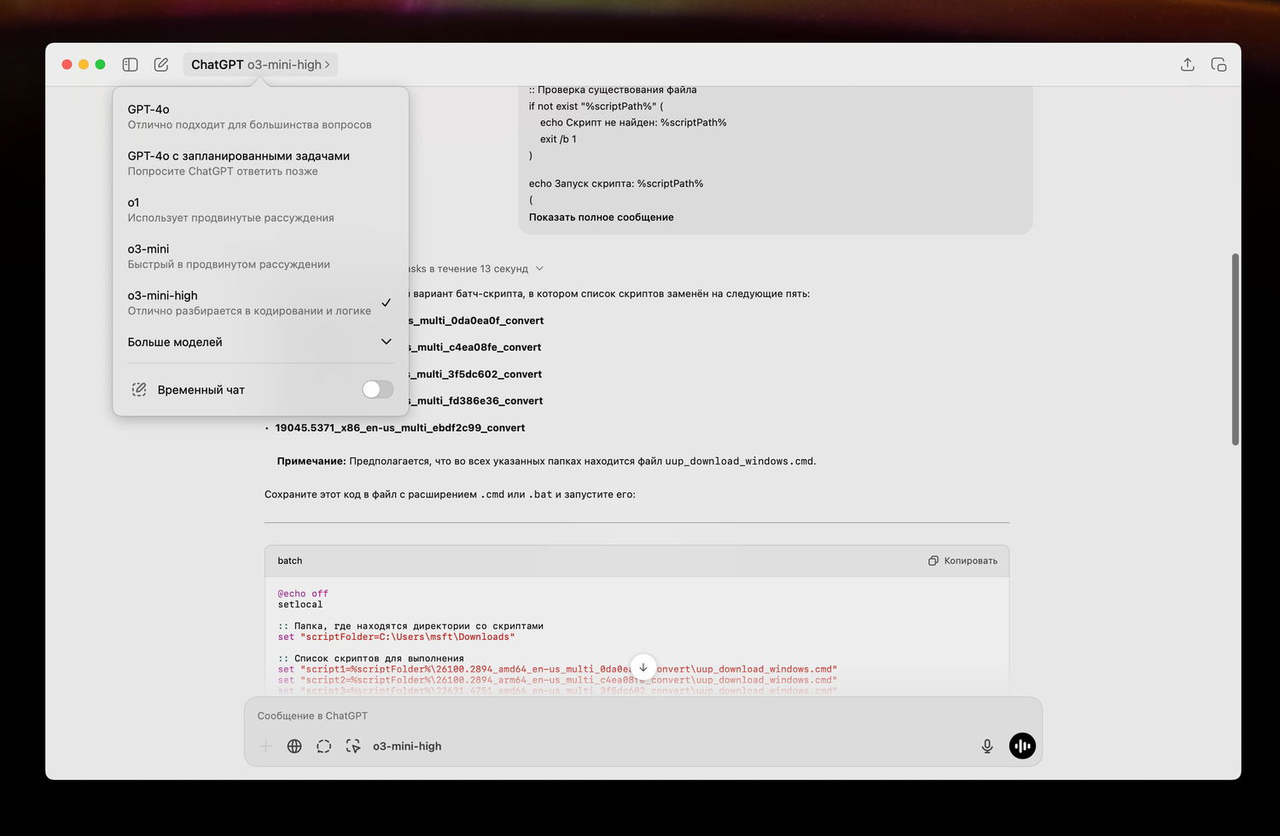Click the overlapping windows icon at top right
Image resolution: width=1280 pixels, height=836 pixels.
pyautogui.click(x=1219, y=65)
